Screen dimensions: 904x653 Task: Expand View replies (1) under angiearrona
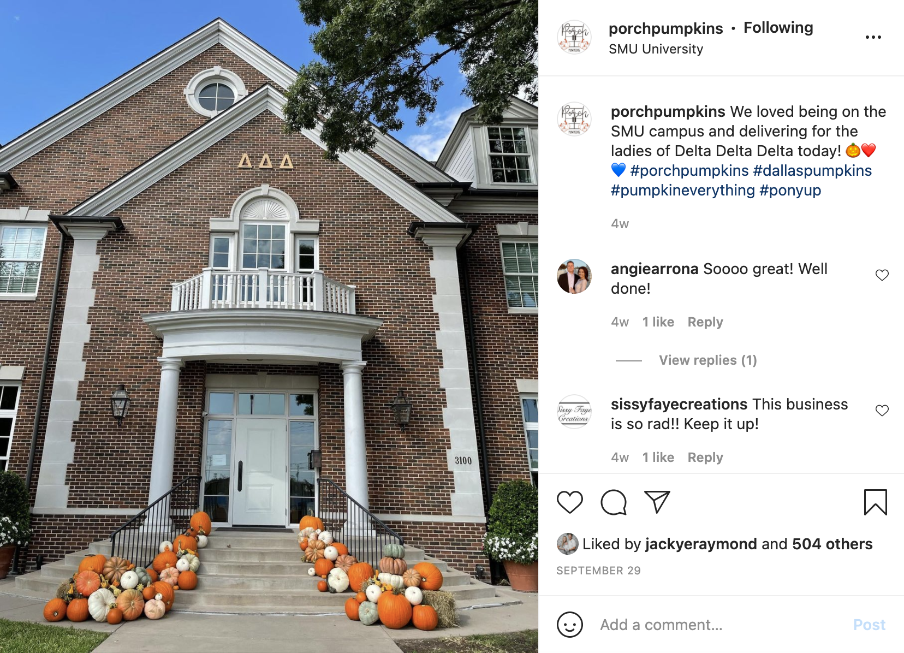(707, 360)
